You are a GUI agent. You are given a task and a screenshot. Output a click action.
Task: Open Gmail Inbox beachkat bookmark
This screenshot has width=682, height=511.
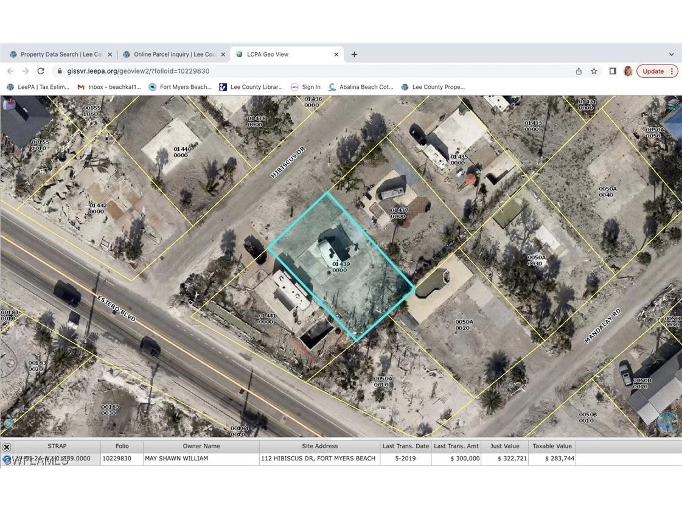click(x=109, y=87)
